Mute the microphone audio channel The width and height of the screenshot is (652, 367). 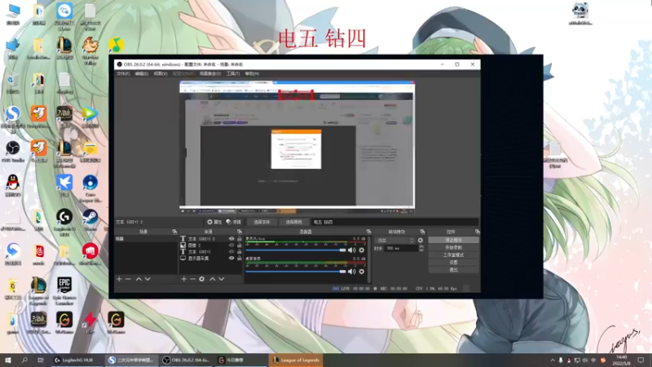[x=352, y=250]
